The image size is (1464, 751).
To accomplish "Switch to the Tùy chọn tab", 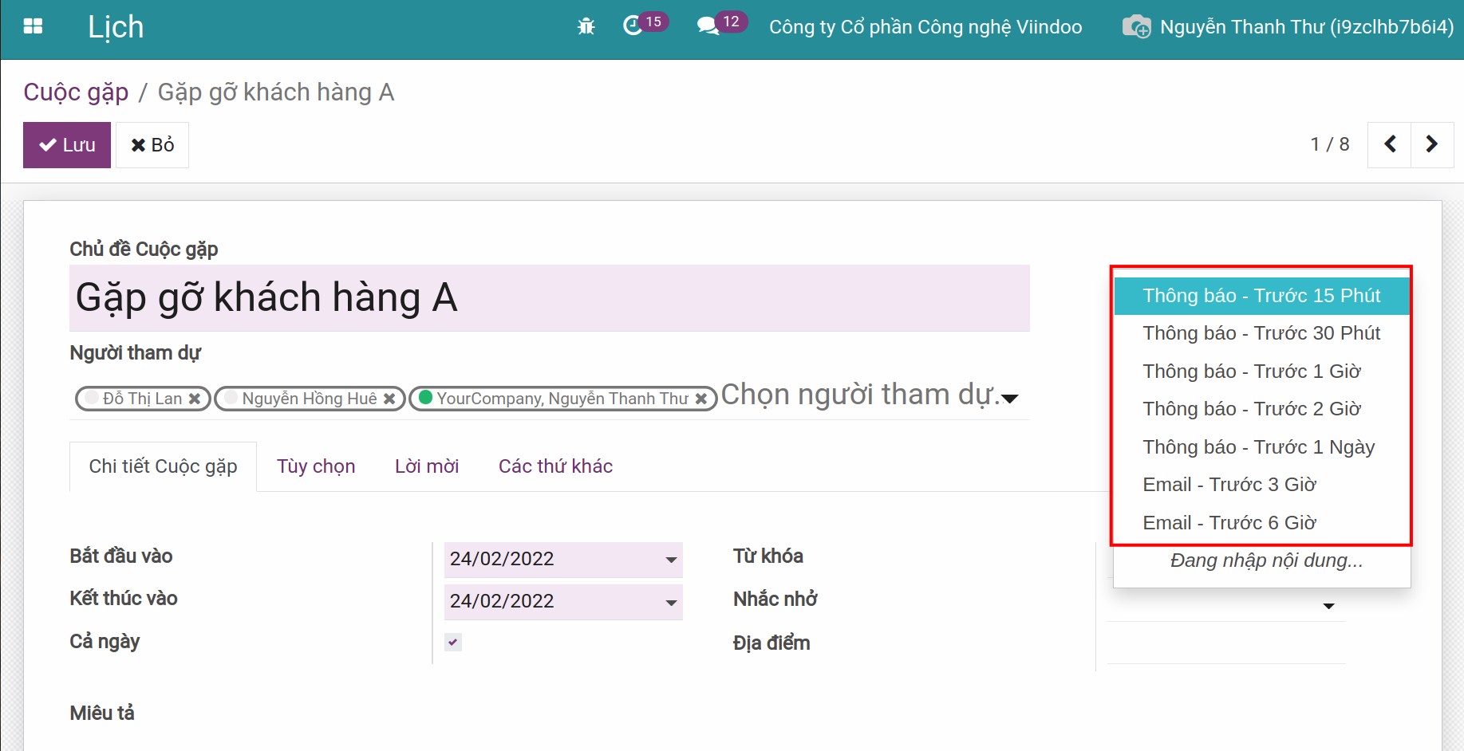I will click(316, 466).
